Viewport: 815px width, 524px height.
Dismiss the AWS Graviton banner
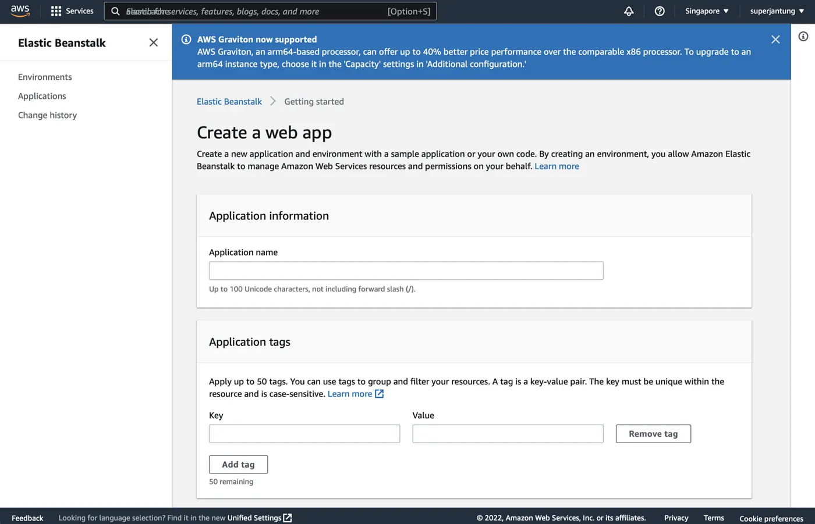(x=775, y=40)
